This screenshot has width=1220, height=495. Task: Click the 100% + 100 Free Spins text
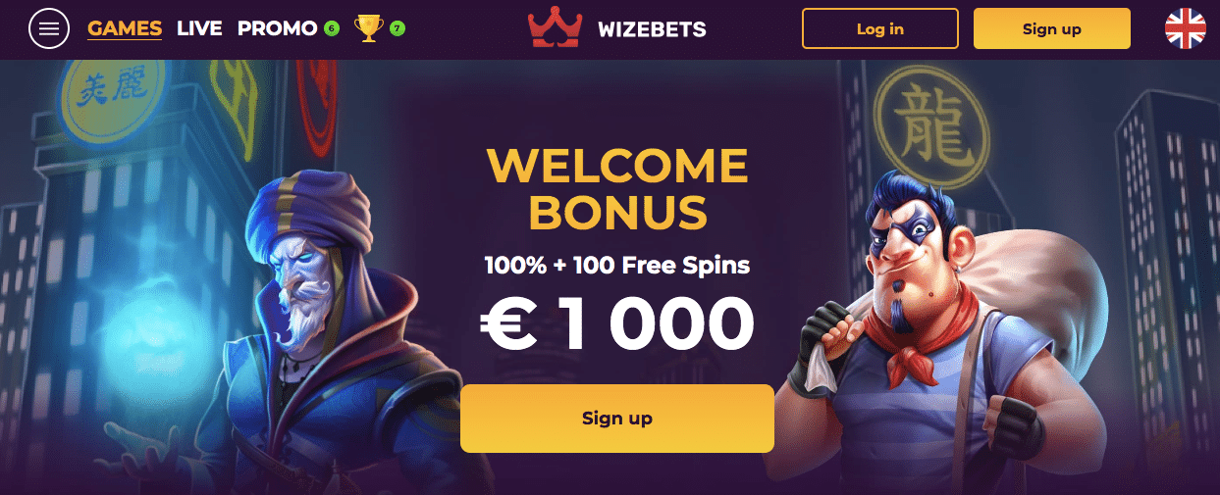coord(617,265)
